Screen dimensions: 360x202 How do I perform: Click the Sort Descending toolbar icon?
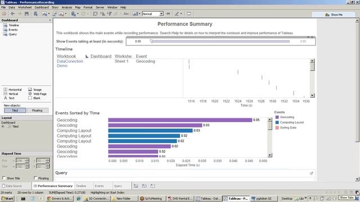pos(109,13)
